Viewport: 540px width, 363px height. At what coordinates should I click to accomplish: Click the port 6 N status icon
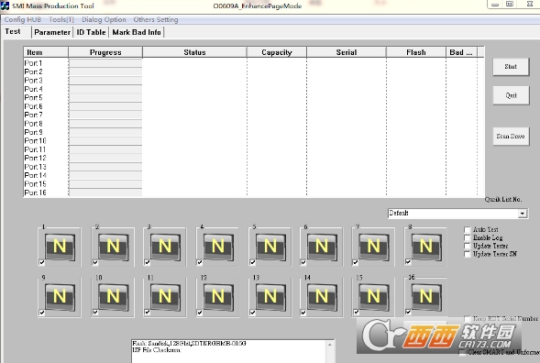[322, 247]
